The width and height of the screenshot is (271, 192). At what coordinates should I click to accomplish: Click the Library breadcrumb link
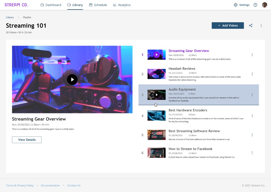pyautogui.click(x=10, y=17)
